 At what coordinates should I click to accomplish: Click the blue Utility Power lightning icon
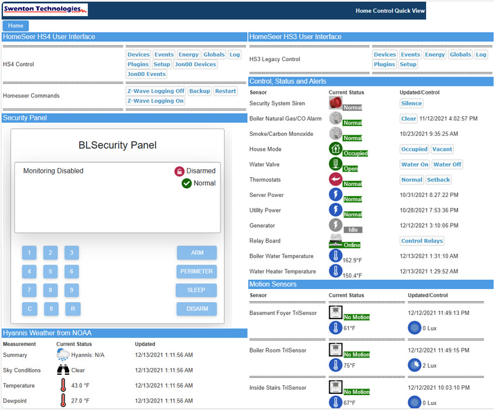click(335, 210)
